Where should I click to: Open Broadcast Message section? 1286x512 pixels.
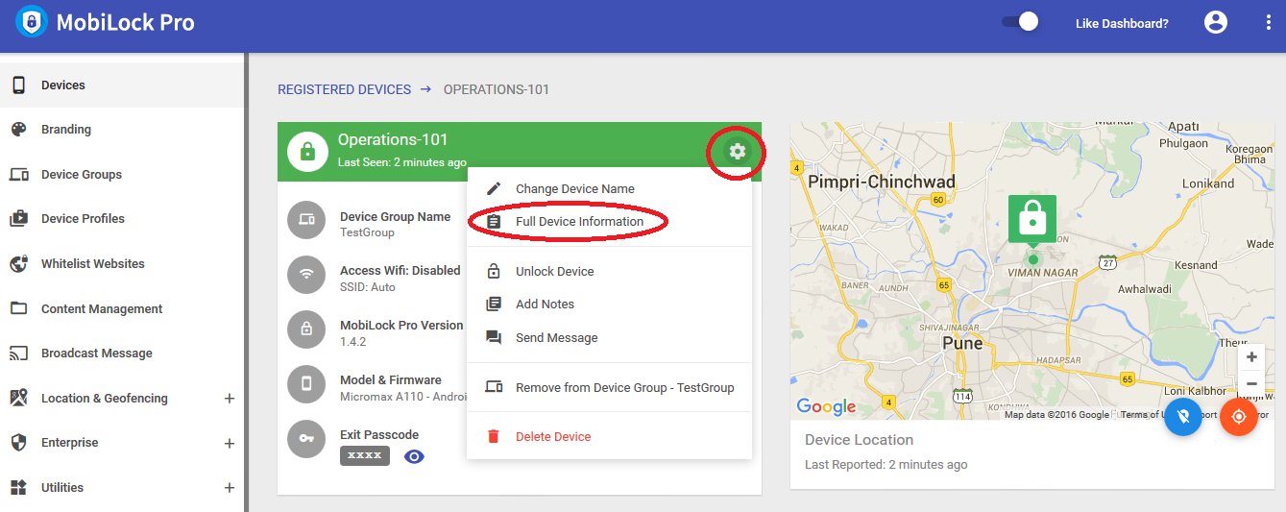click(121, 354)
